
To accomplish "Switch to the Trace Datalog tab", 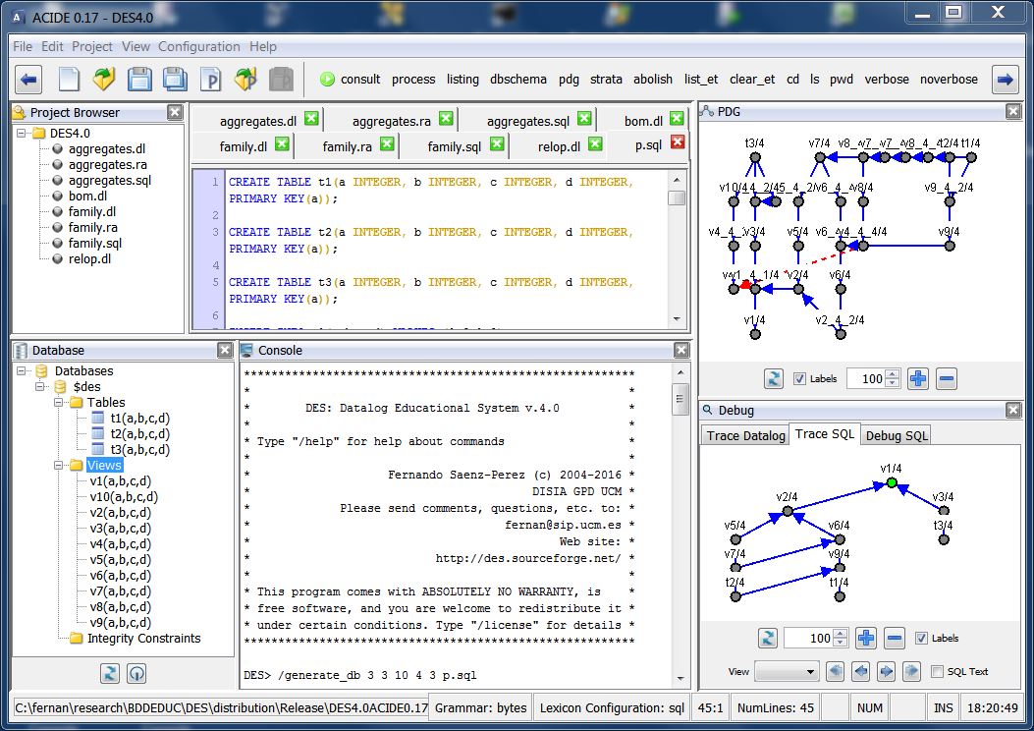I will (746, 435).
